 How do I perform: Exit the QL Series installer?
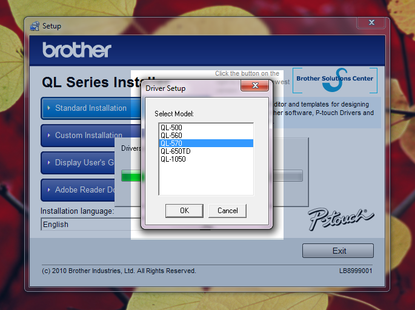click(338, 251)
